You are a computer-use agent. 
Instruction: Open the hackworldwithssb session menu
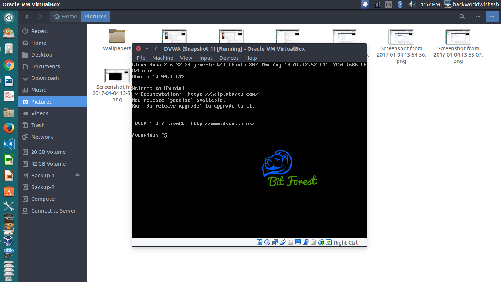pyautogui.click(x=471, y=4)
